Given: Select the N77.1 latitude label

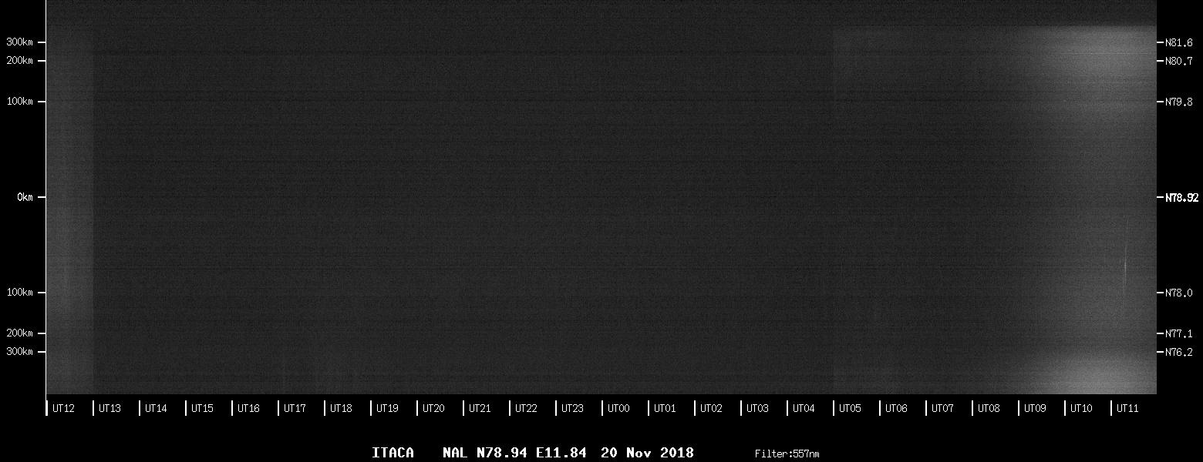Looking at the screenshot, I should [x=1179, y=333].
